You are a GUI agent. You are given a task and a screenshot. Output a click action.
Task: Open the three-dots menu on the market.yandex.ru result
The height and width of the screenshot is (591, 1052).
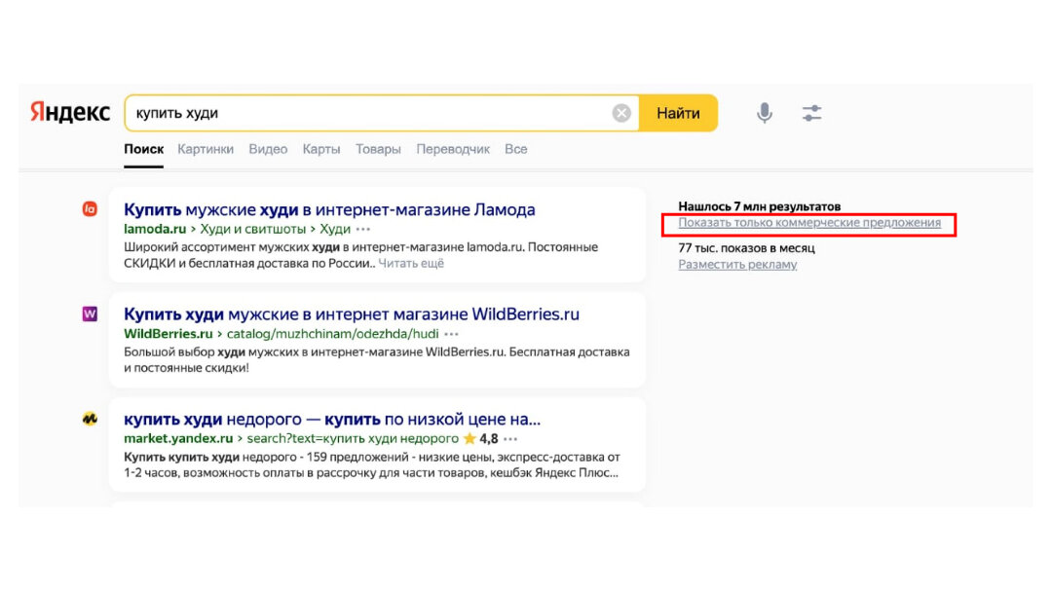point(510,439)
